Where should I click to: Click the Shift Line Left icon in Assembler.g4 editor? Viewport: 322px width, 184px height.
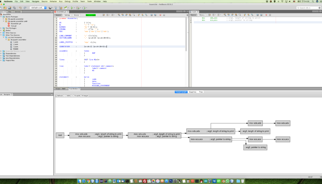(152, 15)
